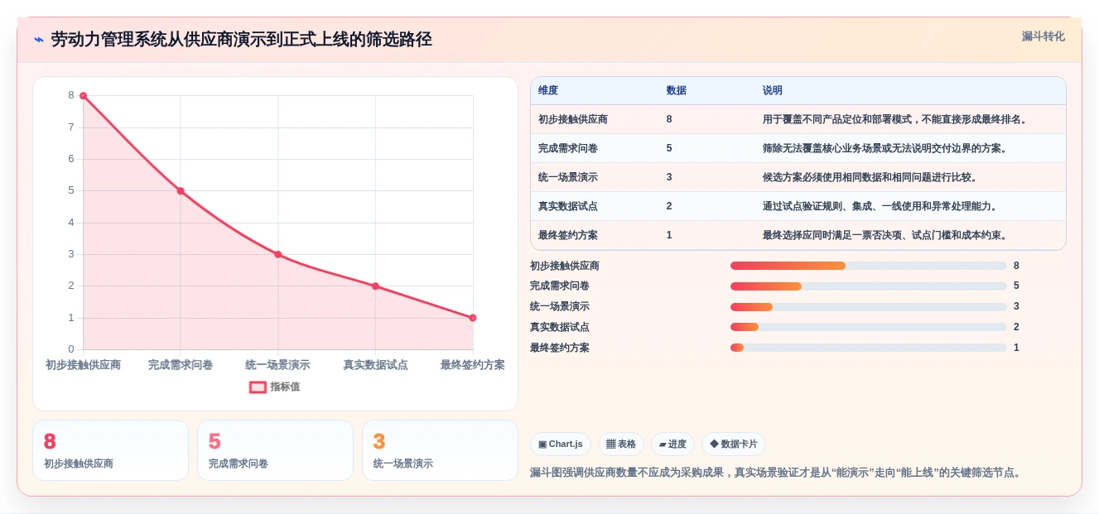
Task: Click the chart point for 真实数据试点
Action: point(375,286)
